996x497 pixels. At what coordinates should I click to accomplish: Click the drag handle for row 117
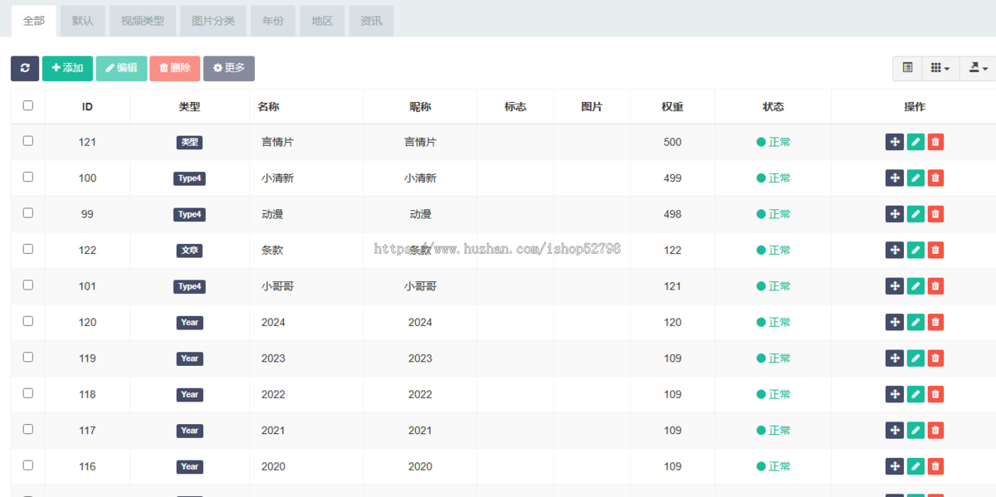(x=895, y=430)
